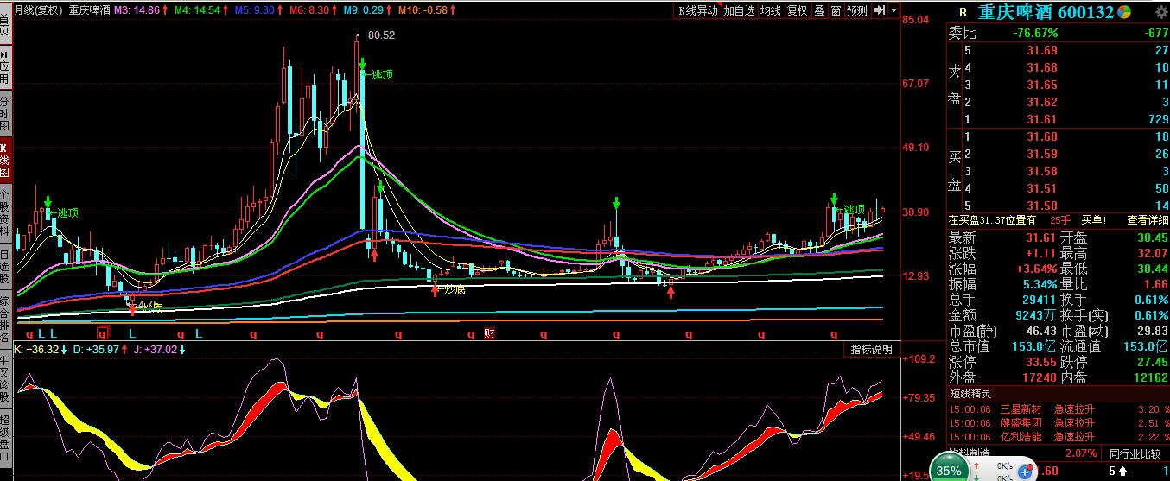Click the red boxed q marker below chart
This screenshot has height=481, width=1170.
tap(103, 333)
